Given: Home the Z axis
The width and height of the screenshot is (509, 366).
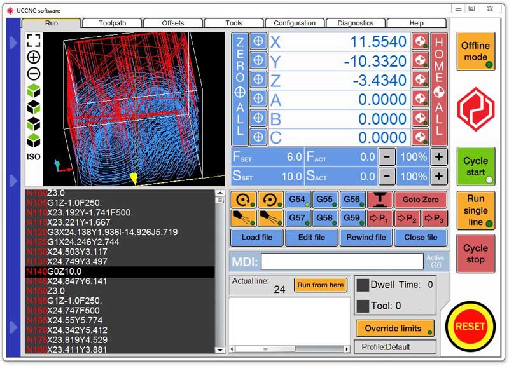Looking at the screenshot, I should 421,79.
